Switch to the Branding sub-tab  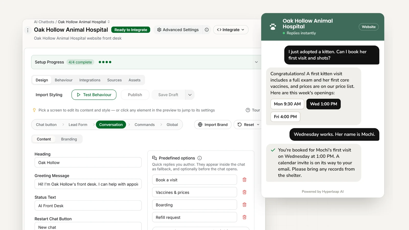pyautogui.click(x=69, y=139)
